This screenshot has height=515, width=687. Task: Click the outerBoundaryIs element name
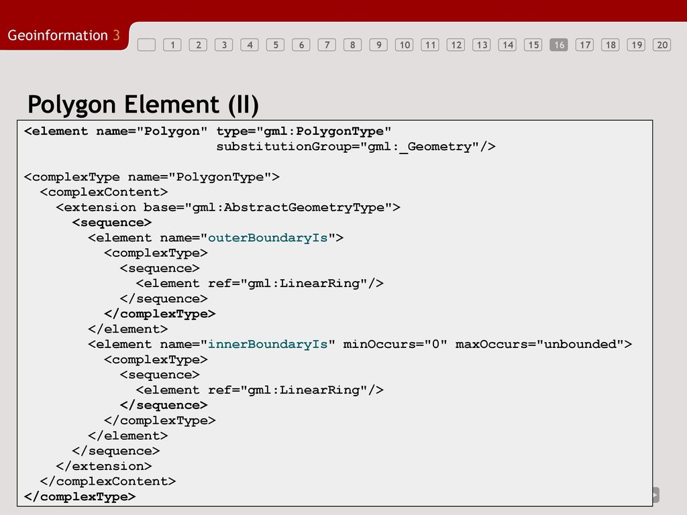268,238
